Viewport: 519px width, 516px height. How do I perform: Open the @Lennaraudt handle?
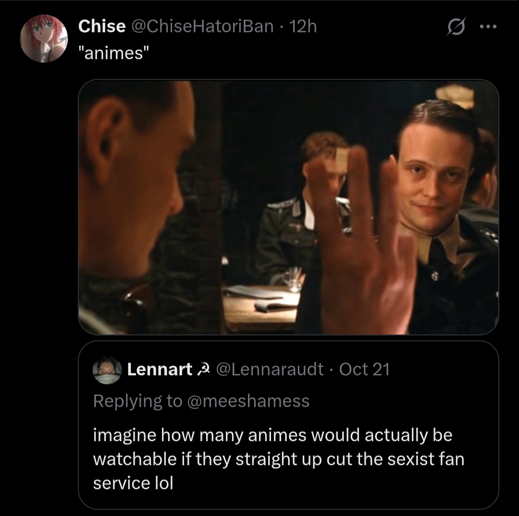tap(270, 369)
